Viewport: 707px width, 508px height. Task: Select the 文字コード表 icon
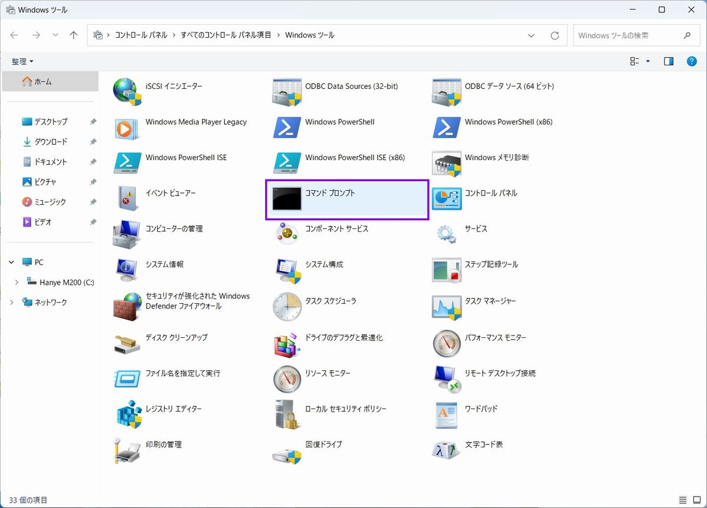(x=447, y=450)
